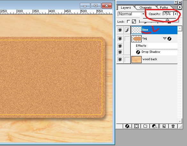This screenshot has width=187, height=146.
Task: Click the tag layer thumbnail
Action: click(x=136, y=39)
